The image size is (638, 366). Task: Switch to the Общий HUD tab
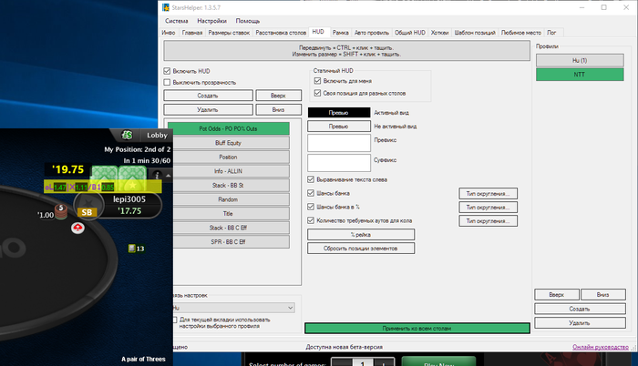[410, 33]
